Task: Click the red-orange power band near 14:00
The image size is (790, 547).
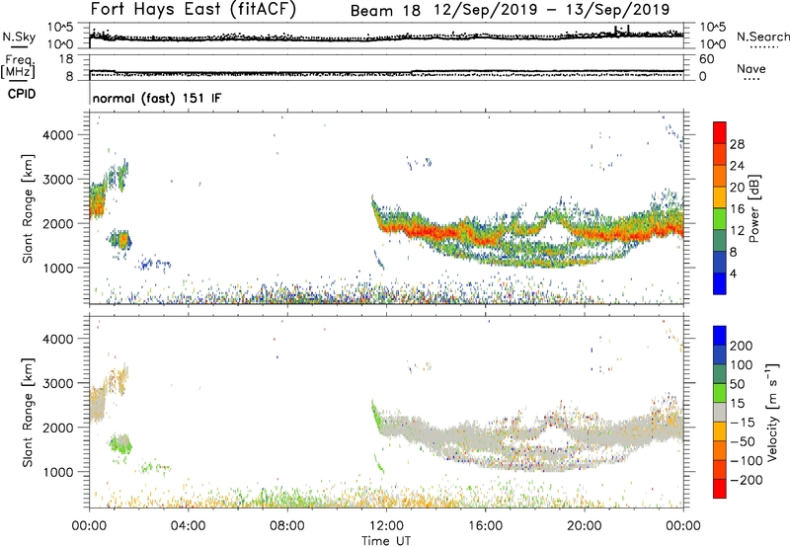Action: tap(435, 232)
